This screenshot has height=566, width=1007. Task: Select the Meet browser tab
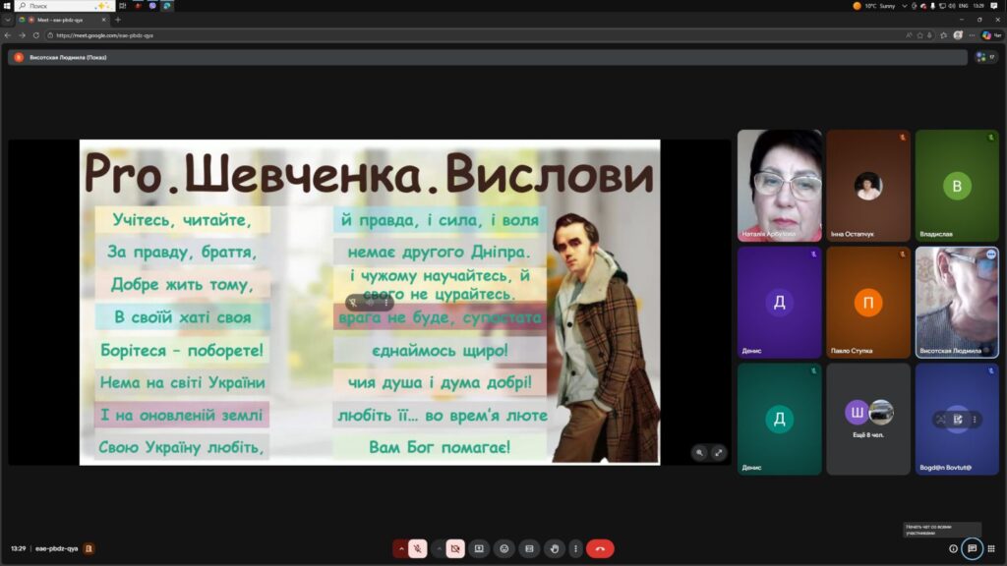(x=59, y=20)
